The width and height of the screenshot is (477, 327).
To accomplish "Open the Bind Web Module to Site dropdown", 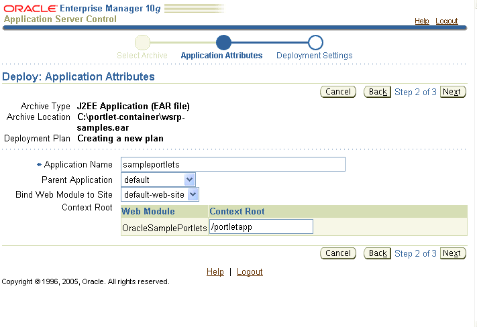I will click(160, 194).
